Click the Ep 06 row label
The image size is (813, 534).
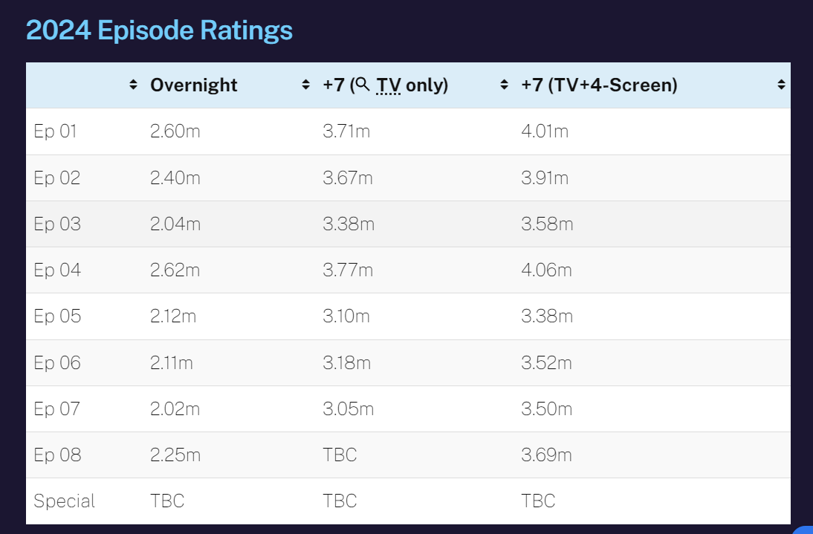(x=56, y=362)
